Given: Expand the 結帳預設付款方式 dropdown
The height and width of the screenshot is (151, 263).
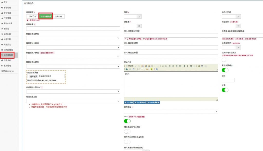Looking at the screenshot, I should [x=73, y=91].
